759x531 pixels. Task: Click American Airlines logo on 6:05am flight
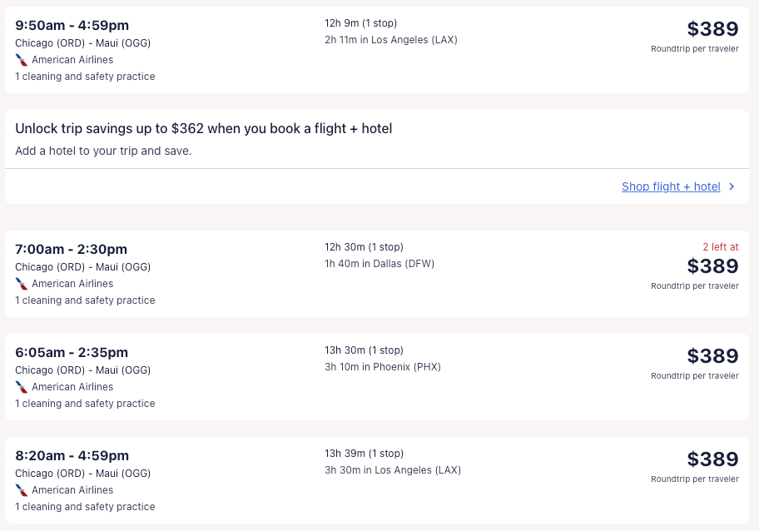22,387
